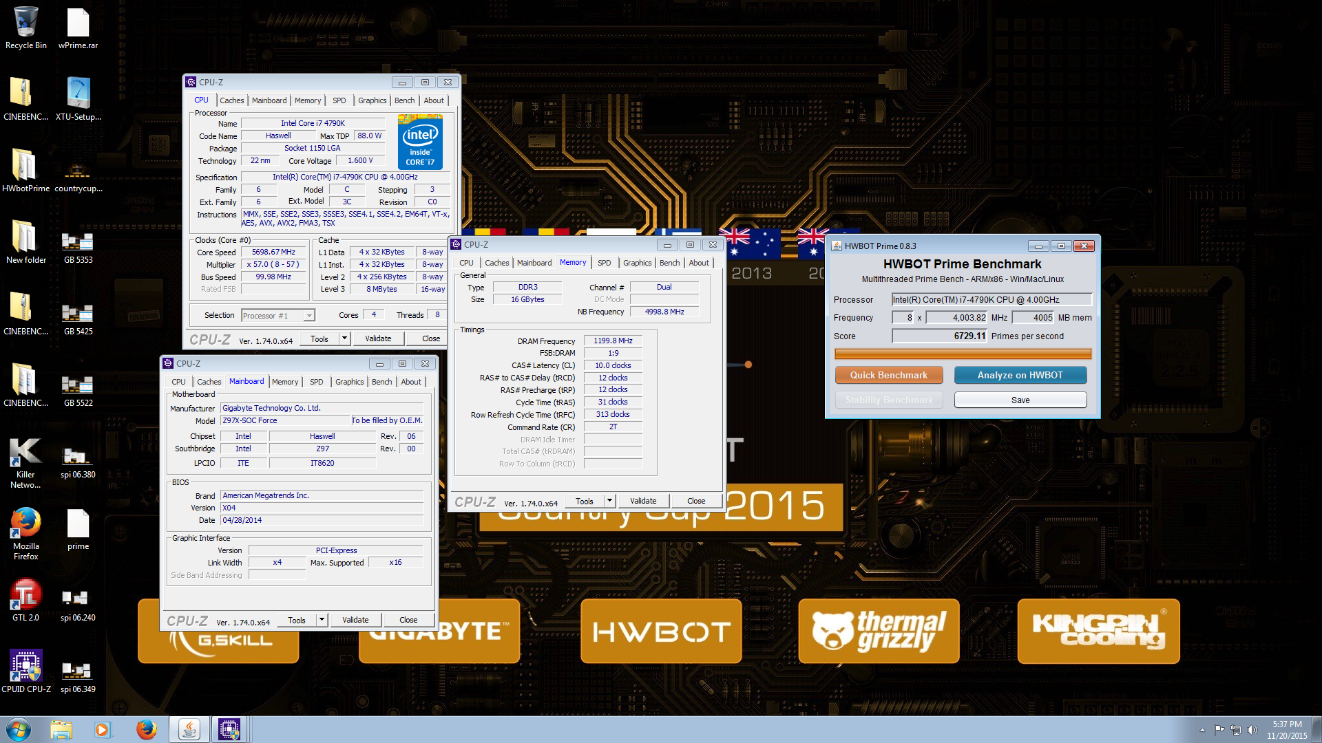
Task: Launch the GTL 2.0 shortcut
Action: click(25, 601)
